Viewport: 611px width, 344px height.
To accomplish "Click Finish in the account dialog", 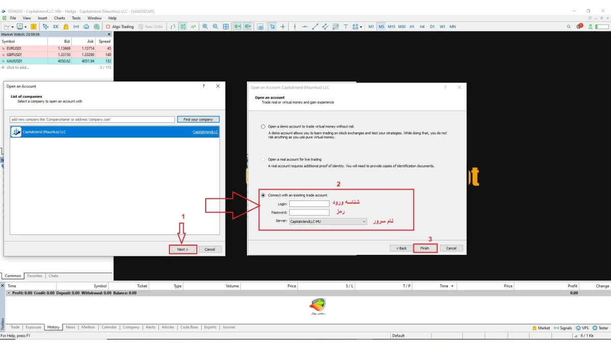I will coord(425,248).
